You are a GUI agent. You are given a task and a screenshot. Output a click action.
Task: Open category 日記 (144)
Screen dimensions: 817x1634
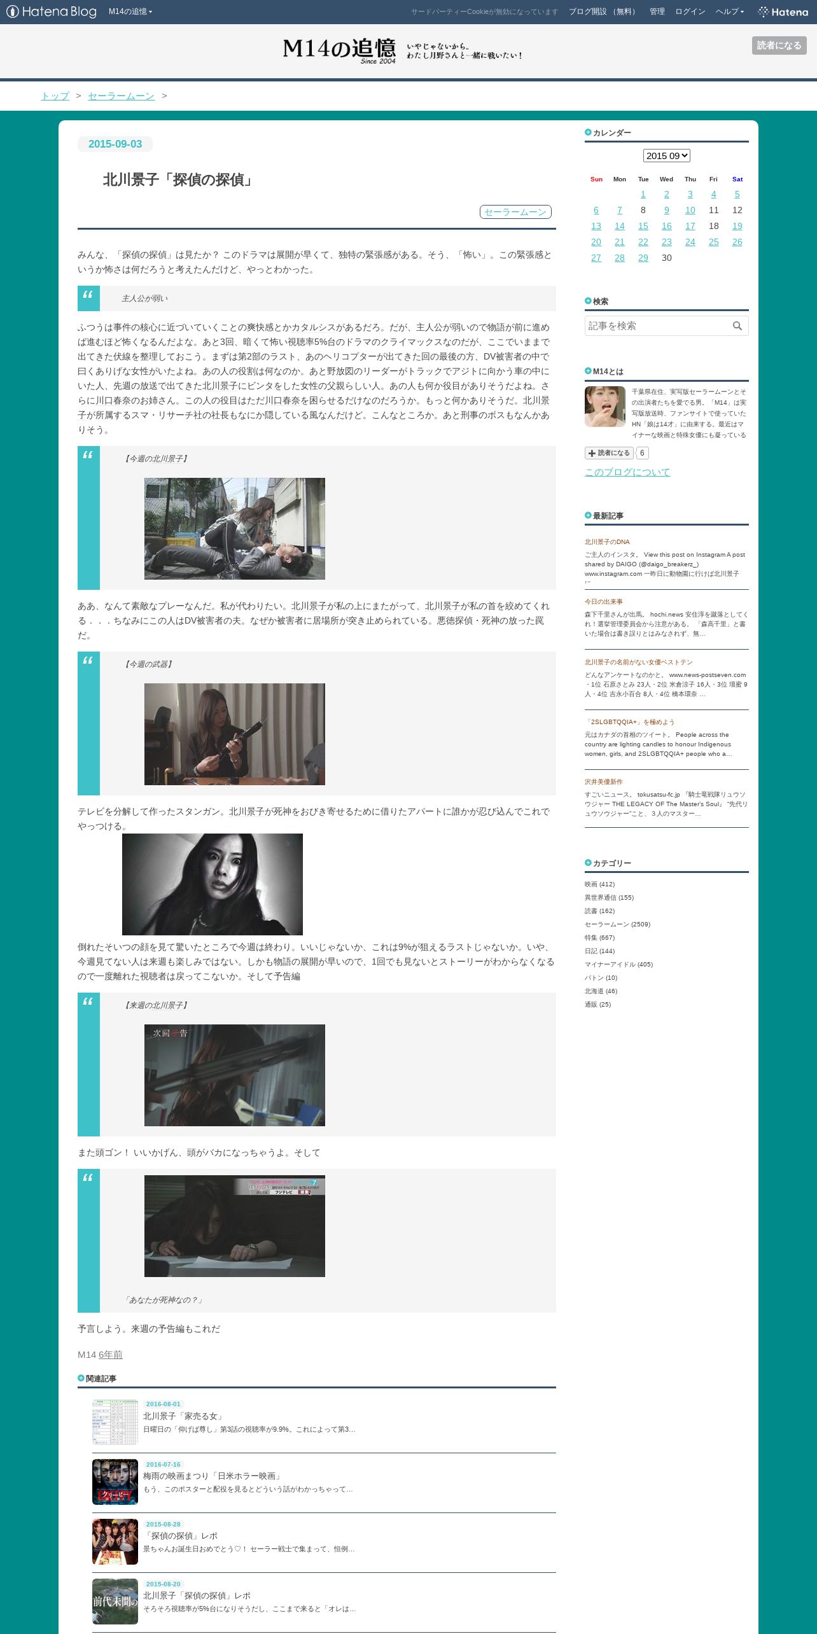pos(599,951)
